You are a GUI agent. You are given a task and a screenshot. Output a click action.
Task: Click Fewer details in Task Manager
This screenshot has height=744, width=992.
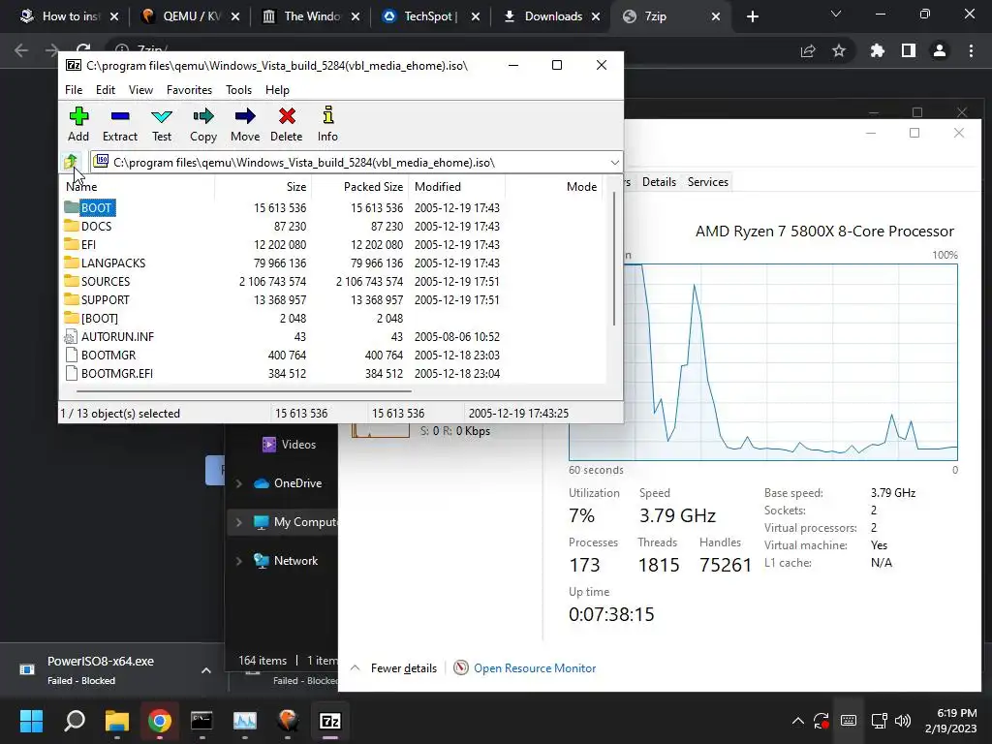393,668
